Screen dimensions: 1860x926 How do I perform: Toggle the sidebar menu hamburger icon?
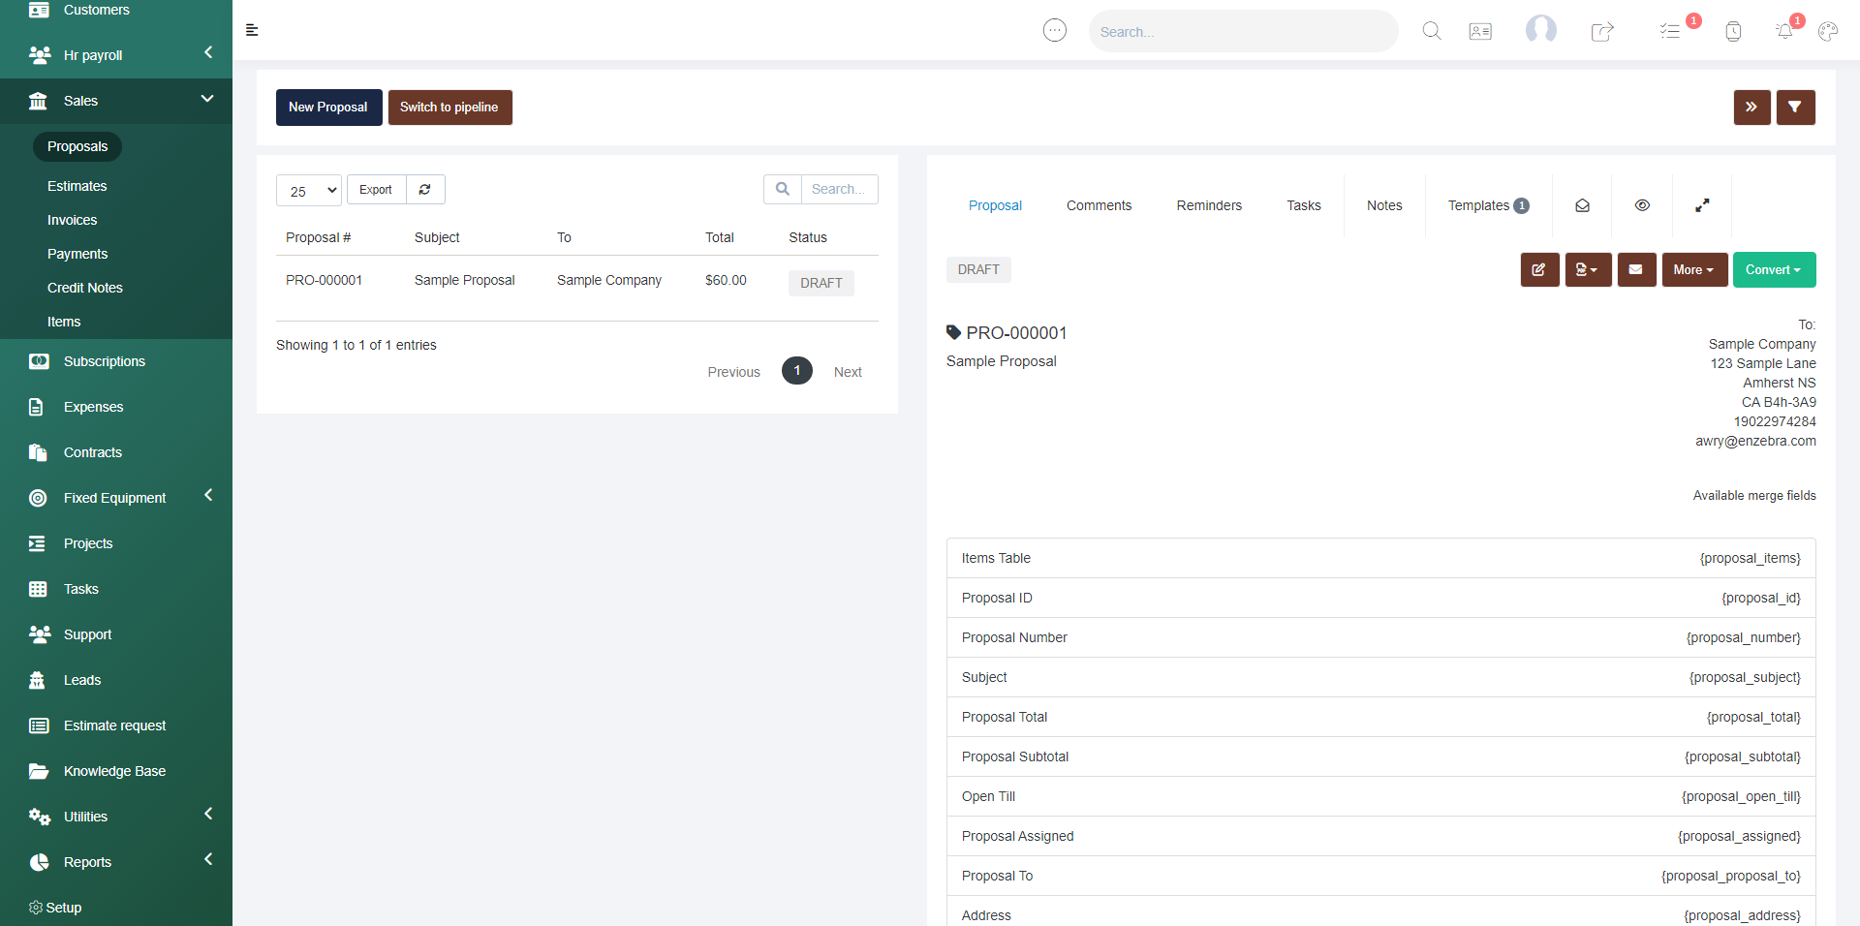pyautogui.click(x=252, y=30)
